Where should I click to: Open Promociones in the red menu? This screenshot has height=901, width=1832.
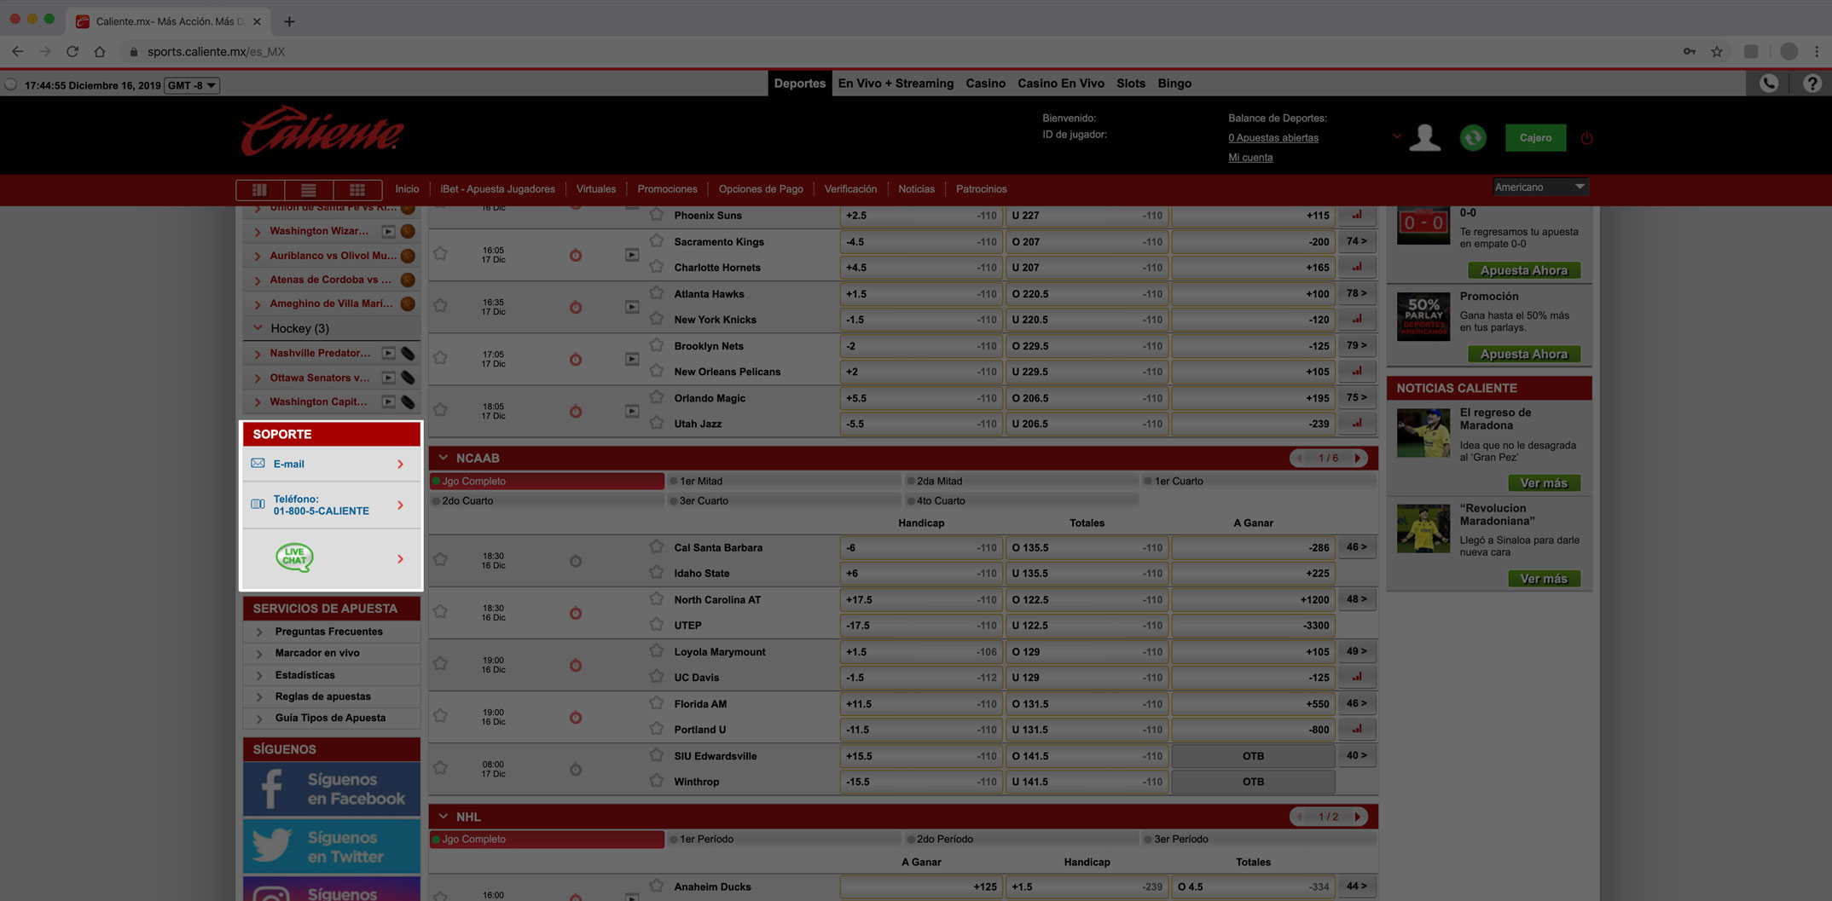667,189
